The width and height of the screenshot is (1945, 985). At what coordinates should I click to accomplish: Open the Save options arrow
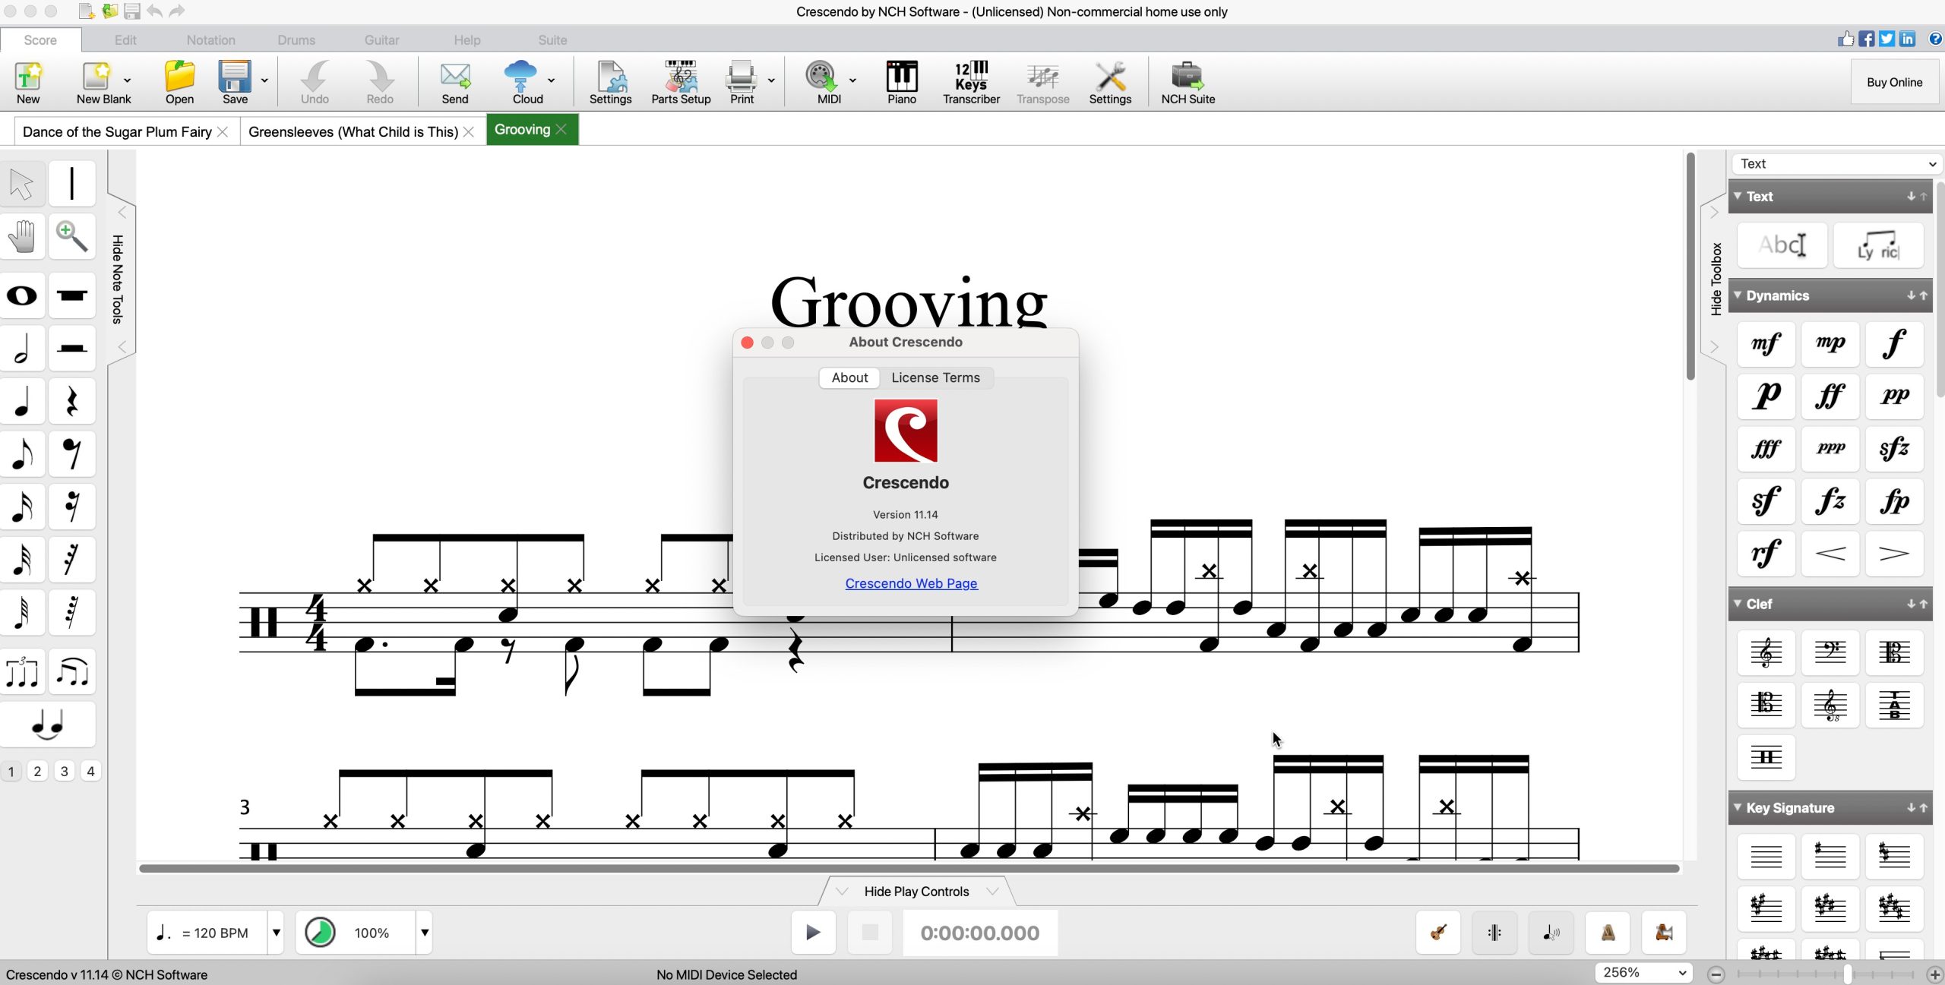coord(264,80)
